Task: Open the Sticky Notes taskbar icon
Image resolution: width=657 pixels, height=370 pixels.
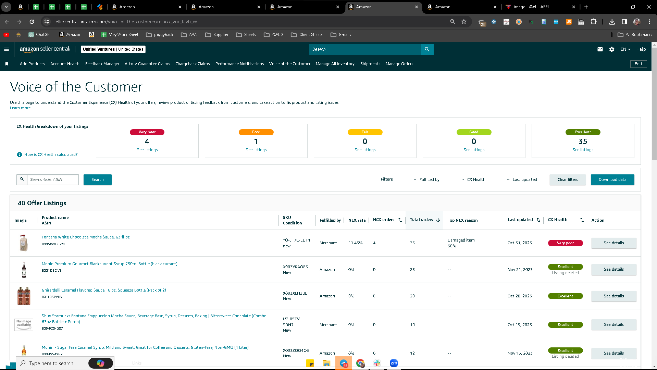Action: (x=310, y=363)
